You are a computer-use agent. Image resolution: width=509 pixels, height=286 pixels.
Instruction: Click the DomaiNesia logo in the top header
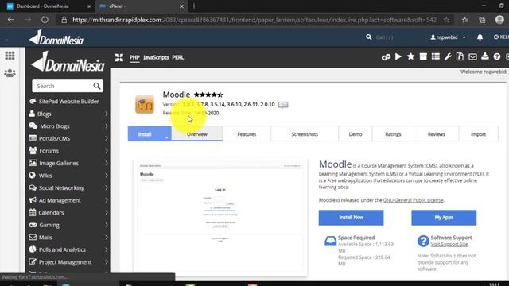pos(56,37)
